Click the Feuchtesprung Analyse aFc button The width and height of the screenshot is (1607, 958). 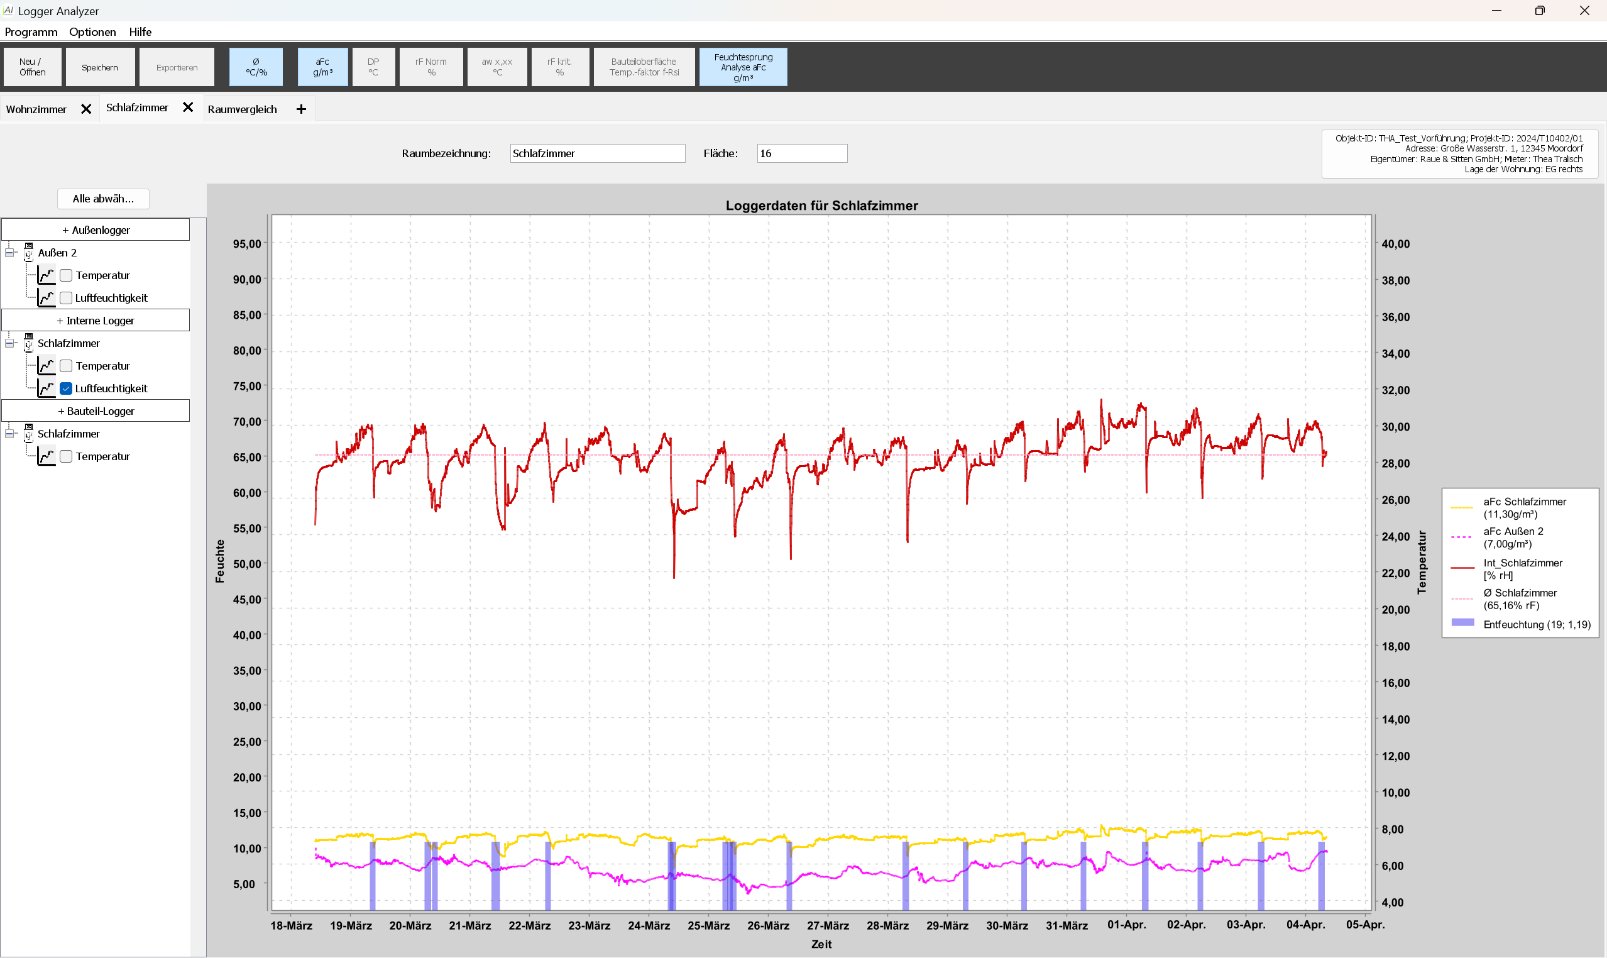coord(743,67)
